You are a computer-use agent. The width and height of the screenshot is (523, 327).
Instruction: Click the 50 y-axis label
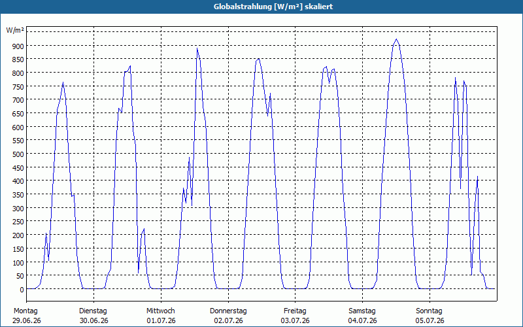point(20,276)
